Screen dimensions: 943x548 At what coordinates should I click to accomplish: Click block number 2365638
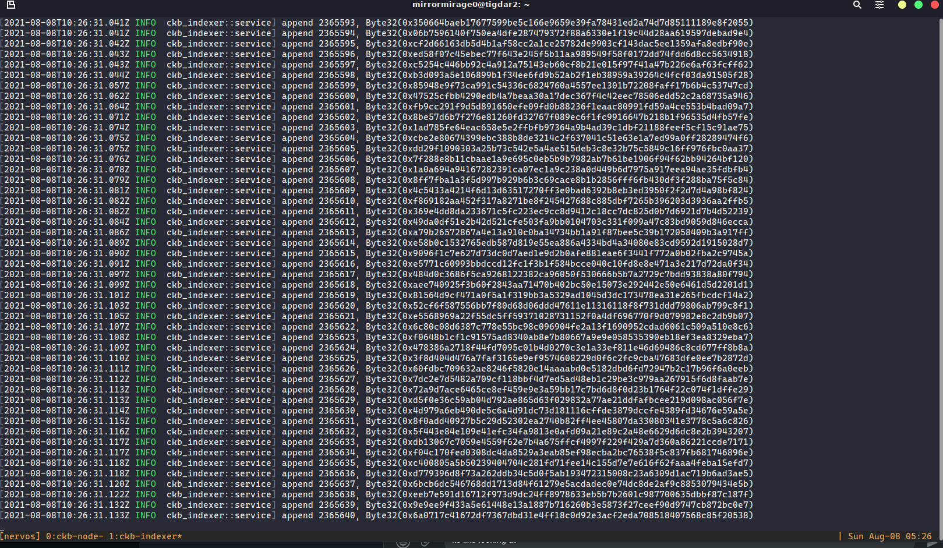[x=337, y=494]
